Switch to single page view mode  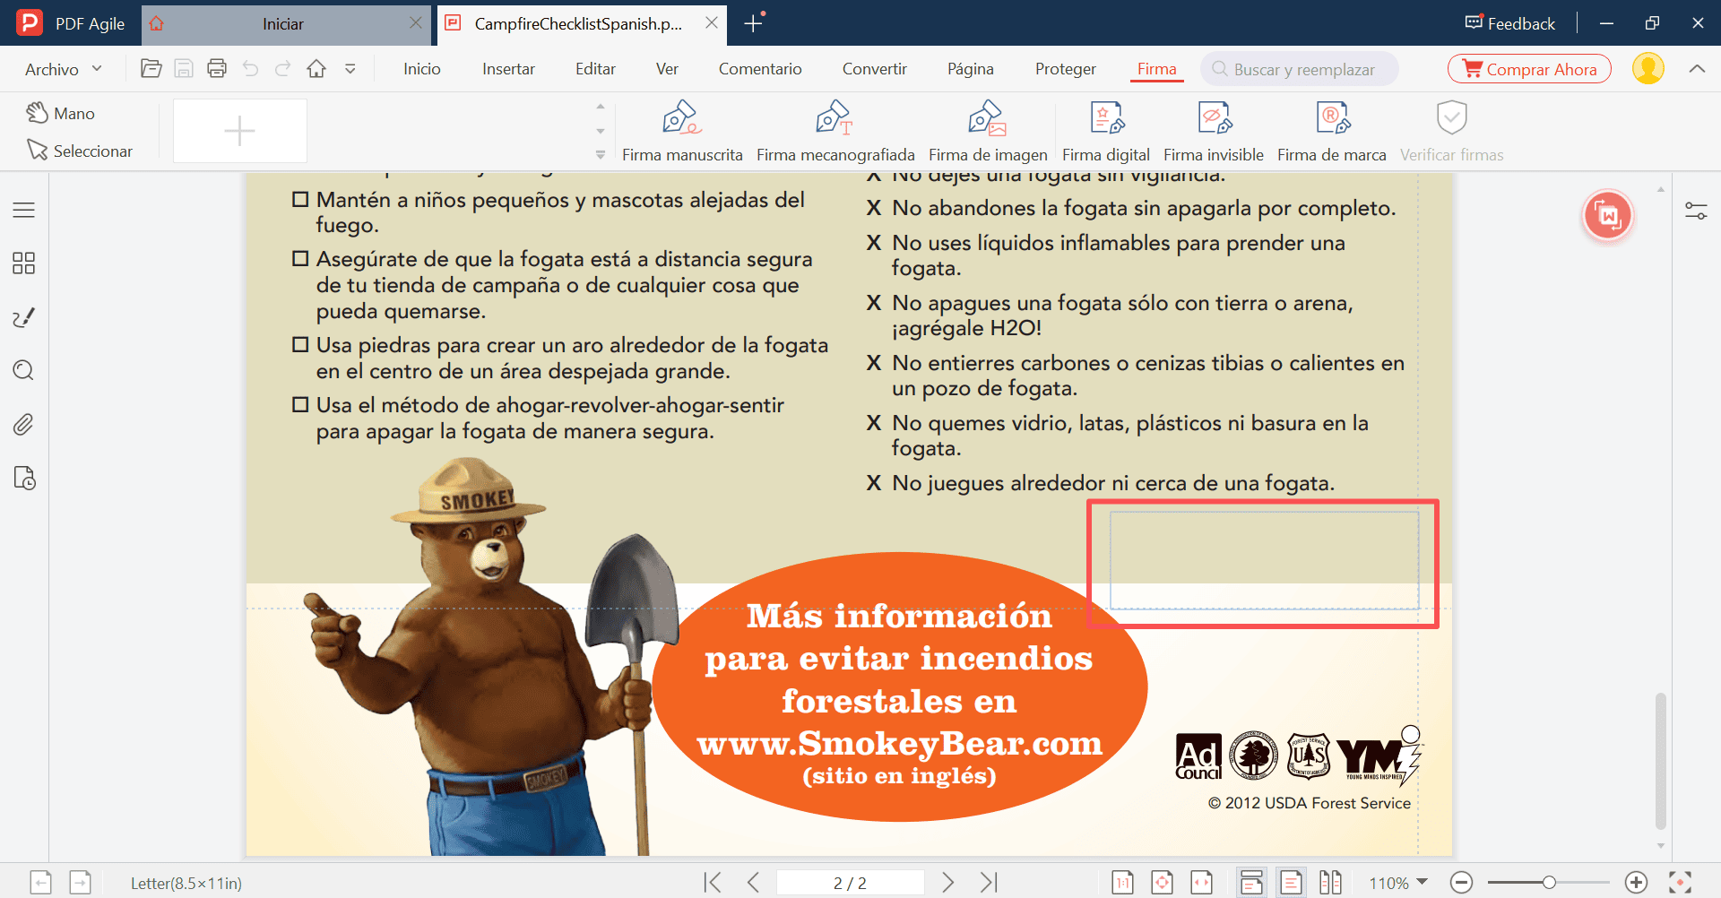(1292, 882)
